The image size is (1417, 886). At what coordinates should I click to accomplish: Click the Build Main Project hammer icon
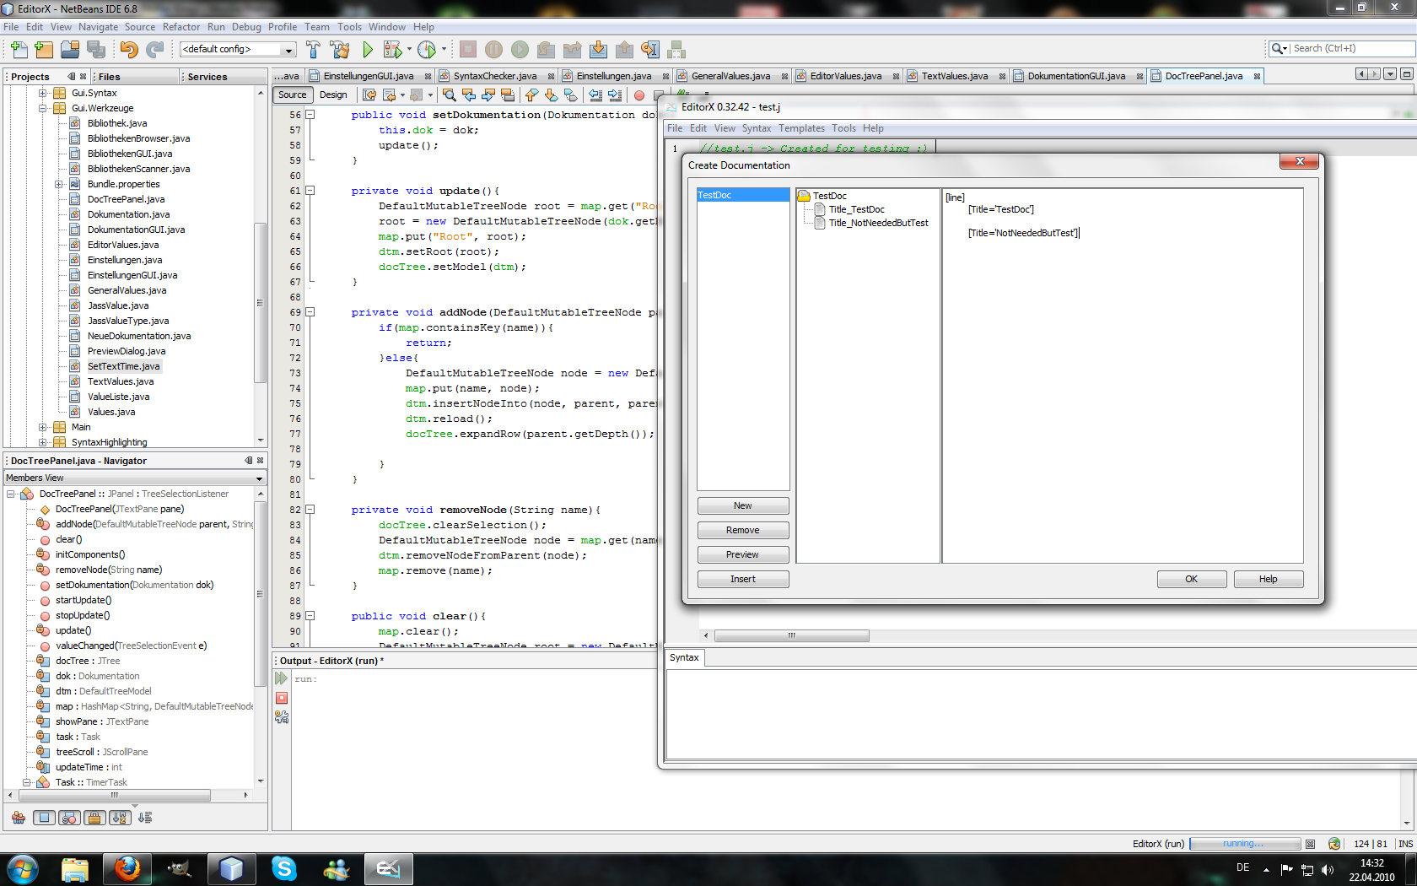tap(313, 50)
